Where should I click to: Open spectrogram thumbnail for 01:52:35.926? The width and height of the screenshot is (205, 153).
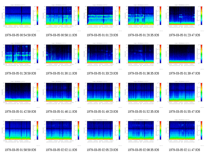tap(143, 94)
